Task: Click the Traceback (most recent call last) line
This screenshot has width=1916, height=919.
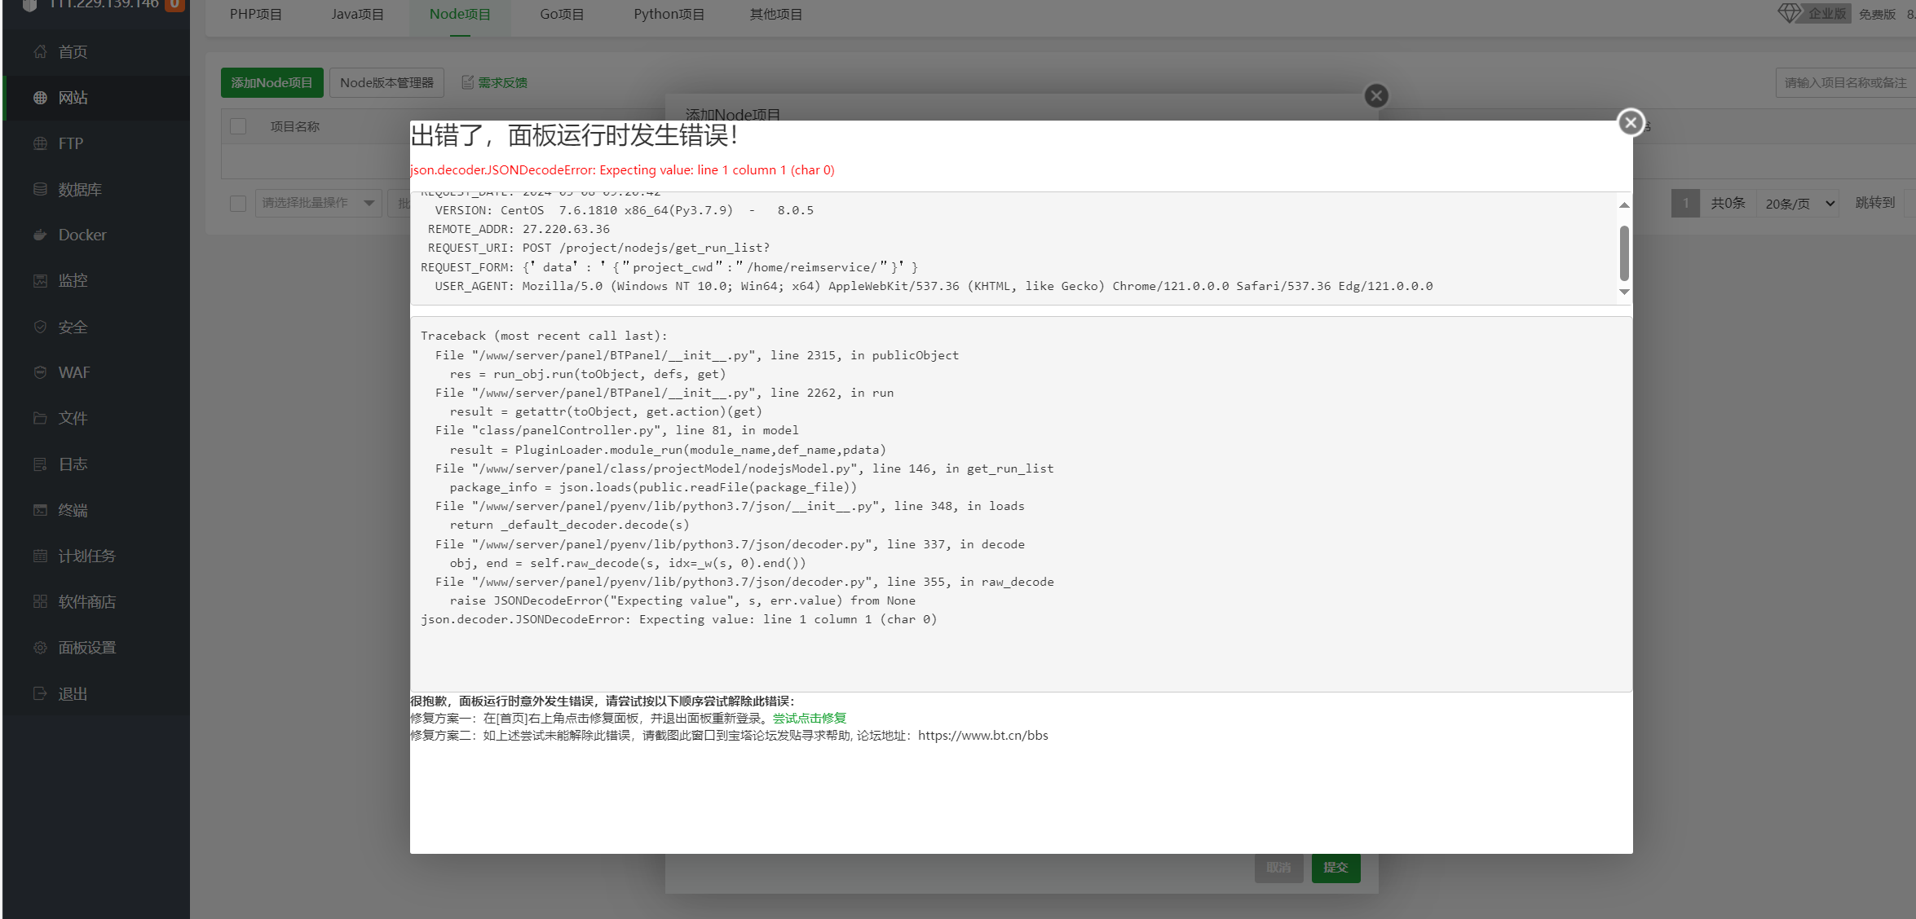Action: 544,336
